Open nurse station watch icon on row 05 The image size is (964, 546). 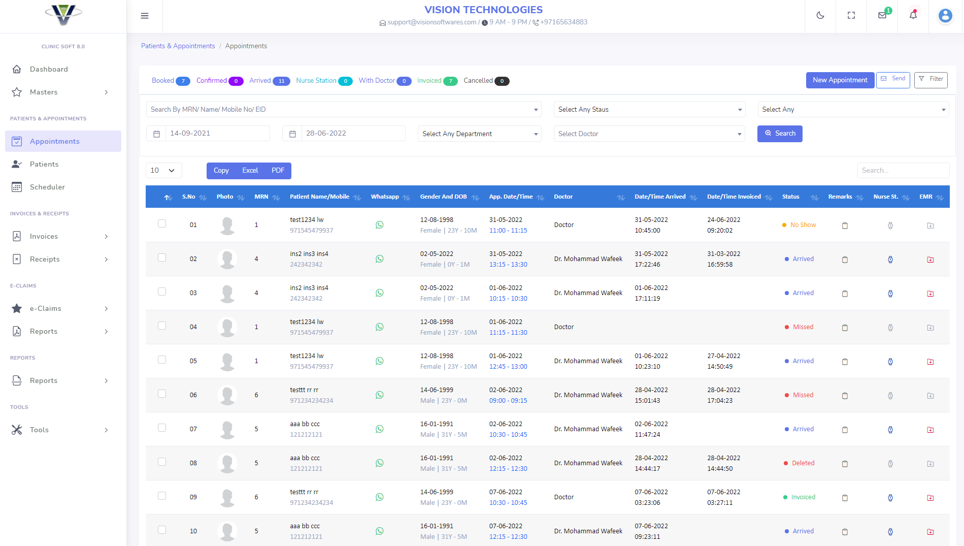(890, 362)
